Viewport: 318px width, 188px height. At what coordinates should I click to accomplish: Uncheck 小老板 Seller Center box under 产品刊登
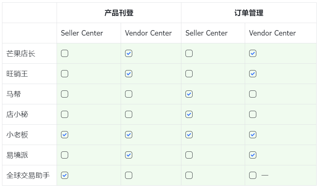pos(64,135)
